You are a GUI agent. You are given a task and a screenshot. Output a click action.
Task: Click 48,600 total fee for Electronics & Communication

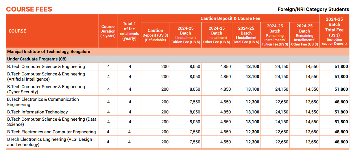click(341, 102)
